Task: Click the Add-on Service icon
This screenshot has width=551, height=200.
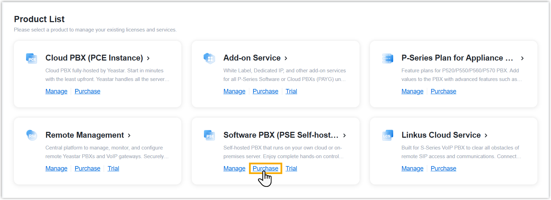Action: [x=209, y=58]
